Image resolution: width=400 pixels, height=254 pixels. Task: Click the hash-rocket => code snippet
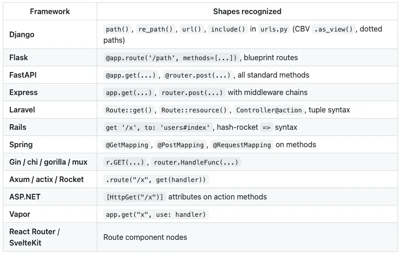[x=267, y=127]
